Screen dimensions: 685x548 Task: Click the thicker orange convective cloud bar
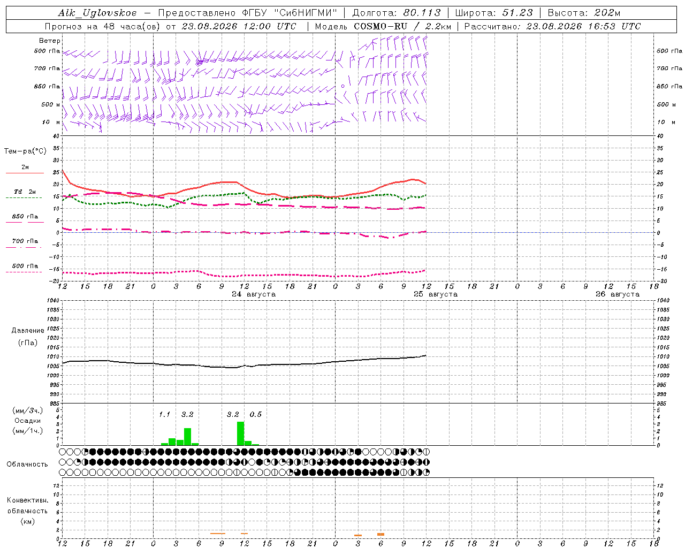click(380, 534)
